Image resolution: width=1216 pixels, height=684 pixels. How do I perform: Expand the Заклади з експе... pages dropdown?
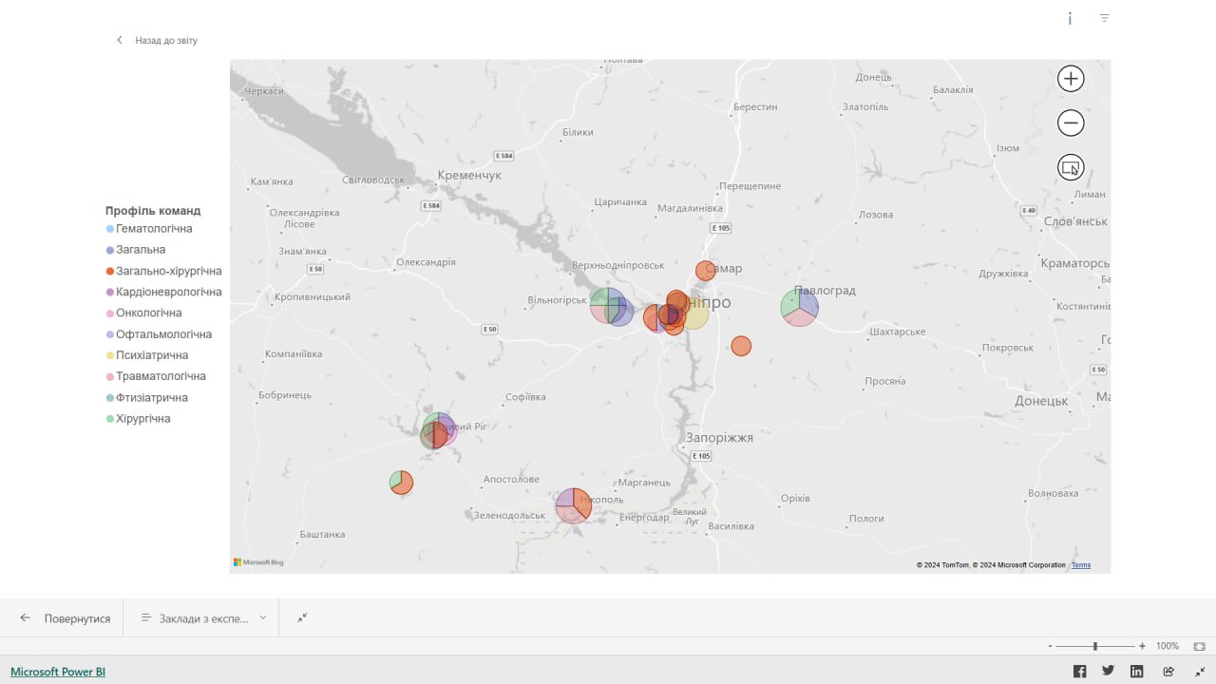click(x=204, y=617)
